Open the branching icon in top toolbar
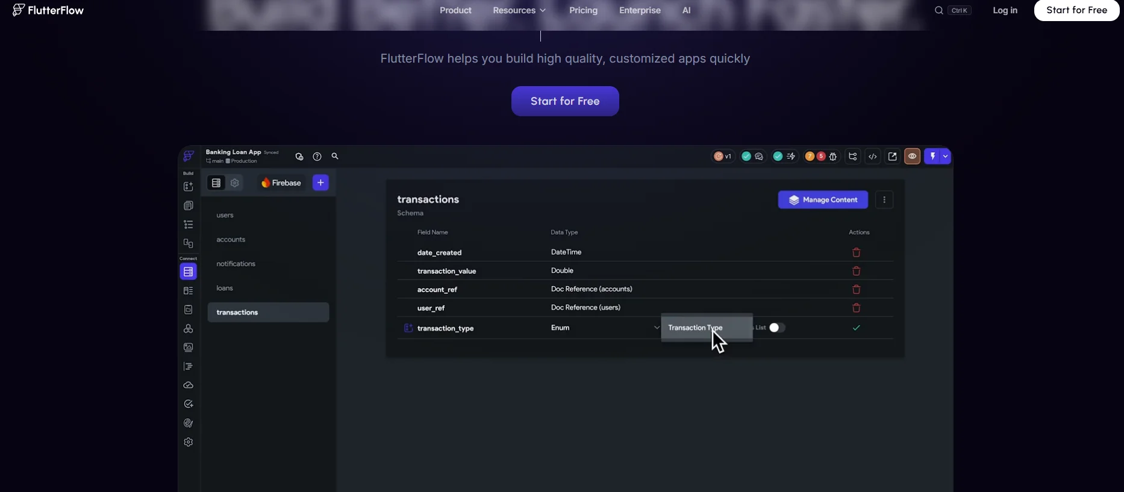Image resolution: width=1124 pixels, height=492 pixels. pyautogui.click(x=853, y=157)
